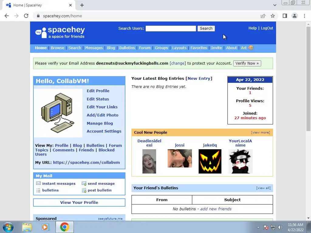Click the Search Users input field
Viewport: 311px width, 233px height.
pos(171,28)
